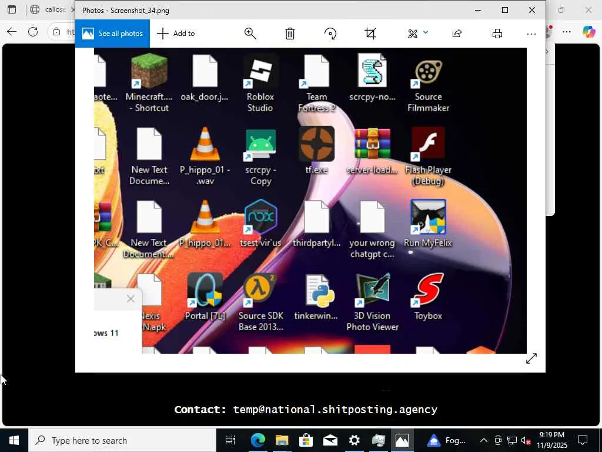Click the Minecraft shortcut icon in the photo
The width and height of the screenshot is (602, 452).
[149, 71]
